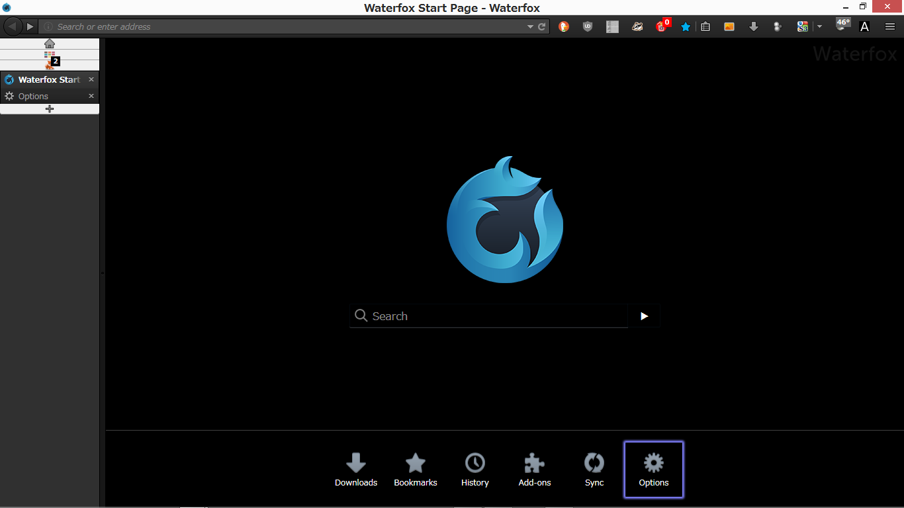The image size is (904, 508).
Task: Open the weather icon showing 46°
Action: (x=843, y=25)
